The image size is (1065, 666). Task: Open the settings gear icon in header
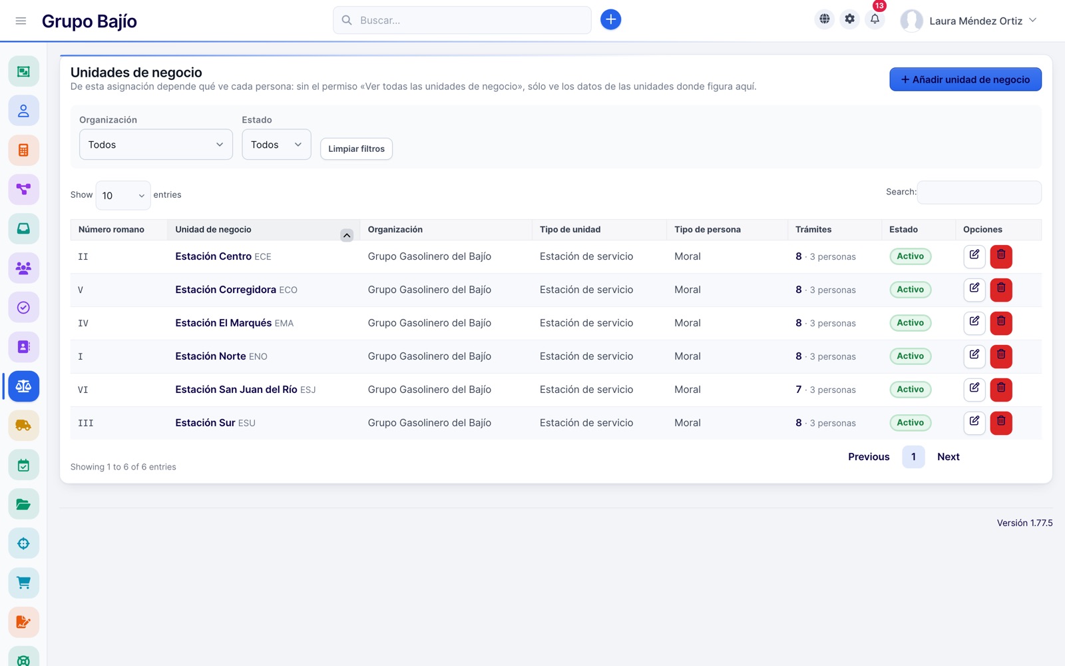pos(849,19)
